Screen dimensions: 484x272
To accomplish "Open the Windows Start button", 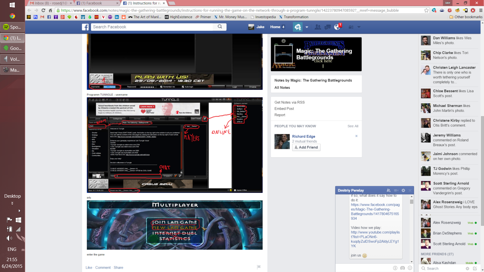I will (12, 5).
